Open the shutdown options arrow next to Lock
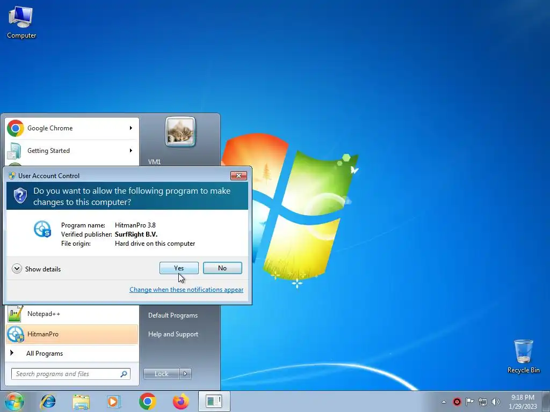The width and height of the screenshot is (550, 412). (185, 374)
